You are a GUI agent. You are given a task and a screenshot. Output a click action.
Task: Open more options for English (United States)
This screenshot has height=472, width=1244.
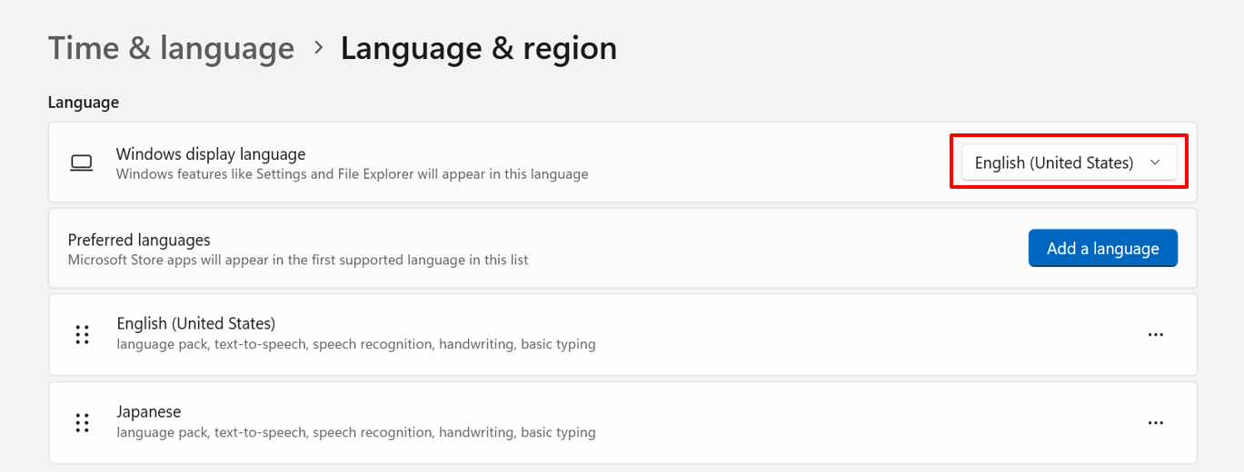pos(1155,334)
